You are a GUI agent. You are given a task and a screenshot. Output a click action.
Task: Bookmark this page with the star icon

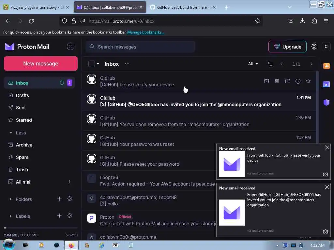click(258, 21)
